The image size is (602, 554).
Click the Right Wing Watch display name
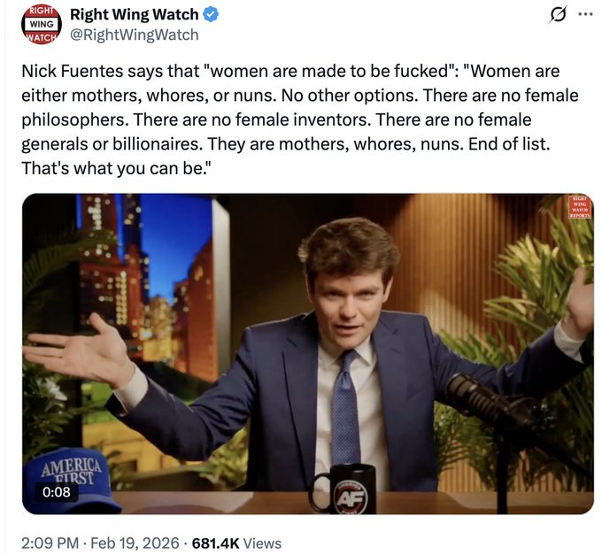coord(134,14)
